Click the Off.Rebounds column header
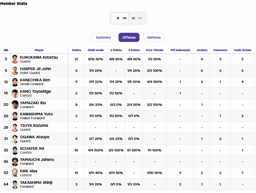This screenshot has width=256, height=193. click(180, 50)
